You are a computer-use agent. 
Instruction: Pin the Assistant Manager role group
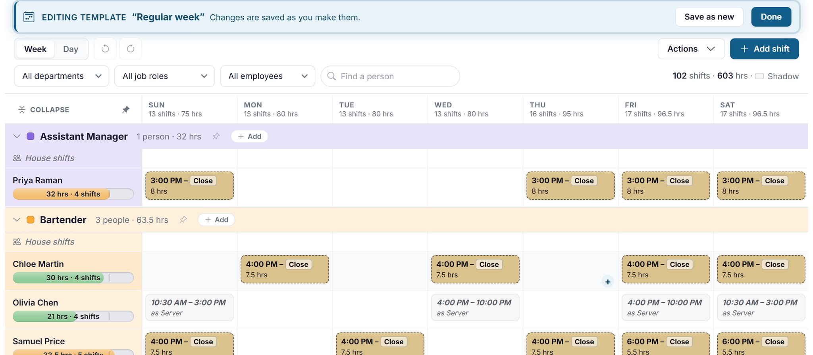coord(216,136)
